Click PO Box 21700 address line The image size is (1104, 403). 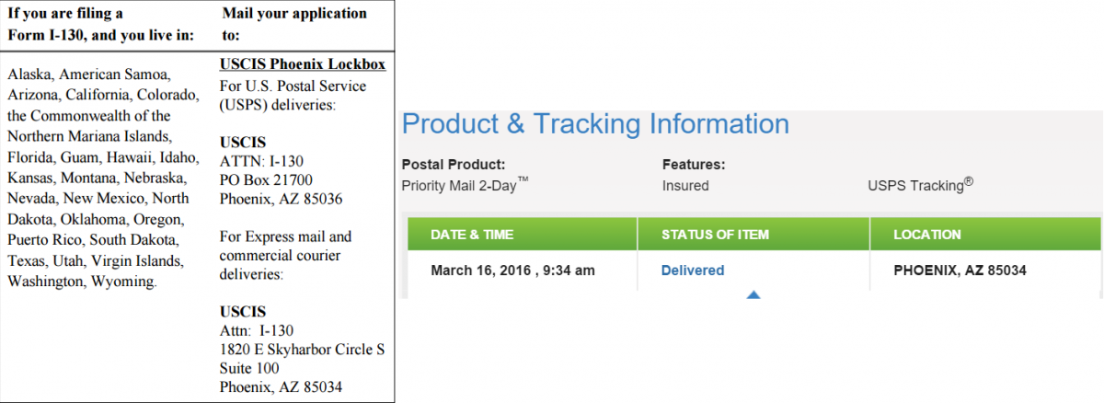(x=267, y=178)
